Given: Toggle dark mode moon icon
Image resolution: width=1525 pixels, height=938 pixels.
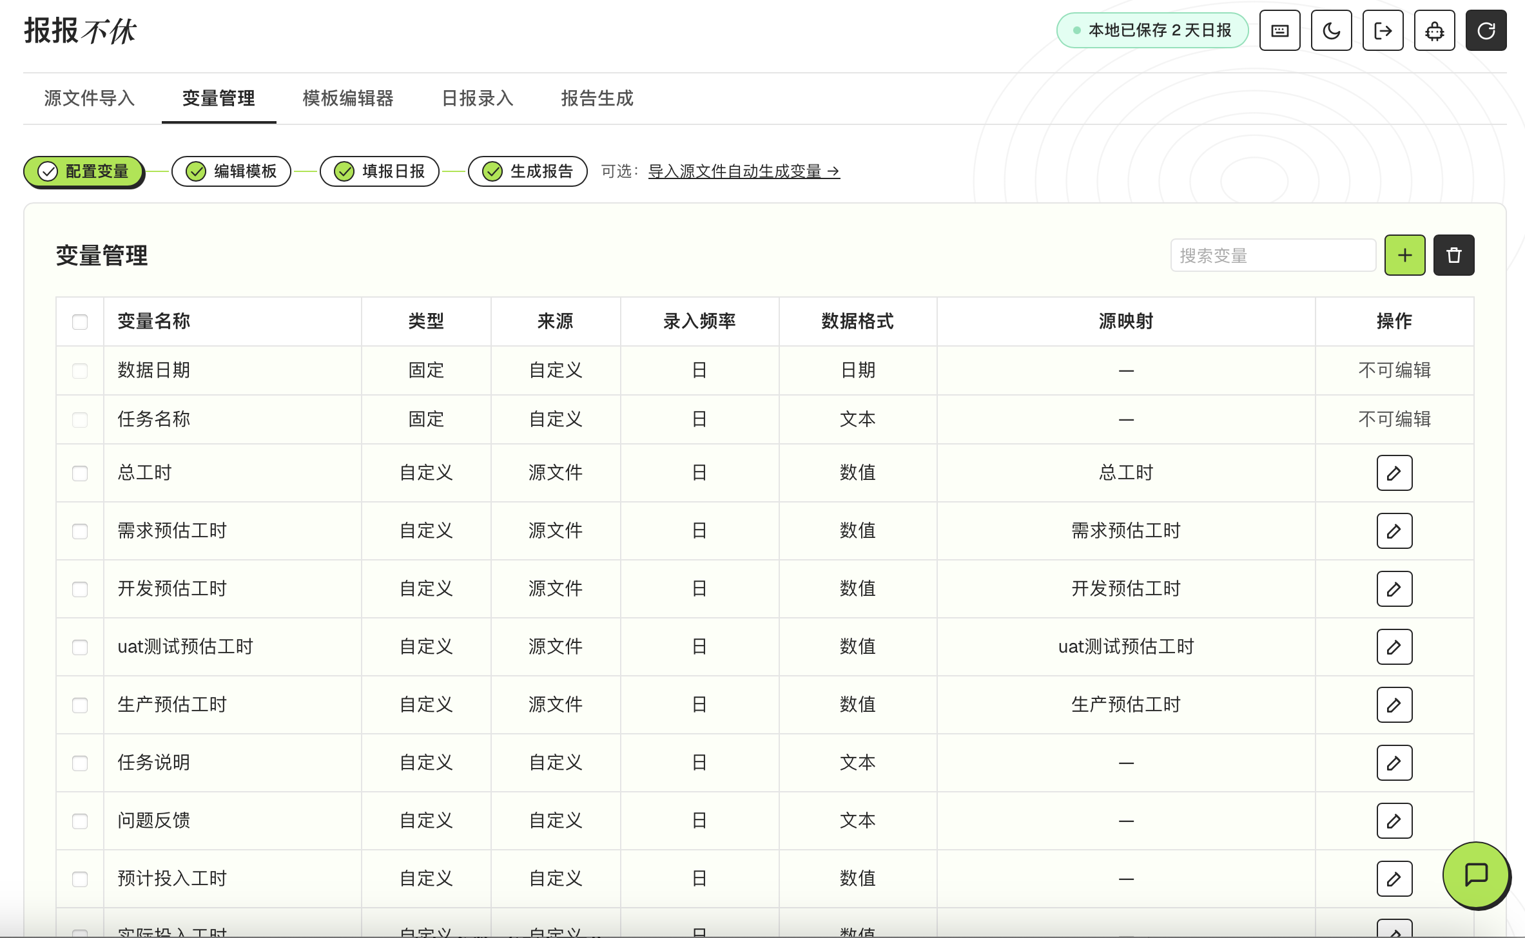Looking at the screenshot, I should 1331,30.
